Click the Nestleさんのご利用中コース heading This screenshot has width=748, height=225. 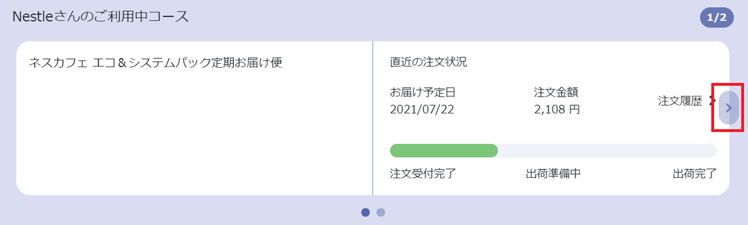click(x=101, y=16)
